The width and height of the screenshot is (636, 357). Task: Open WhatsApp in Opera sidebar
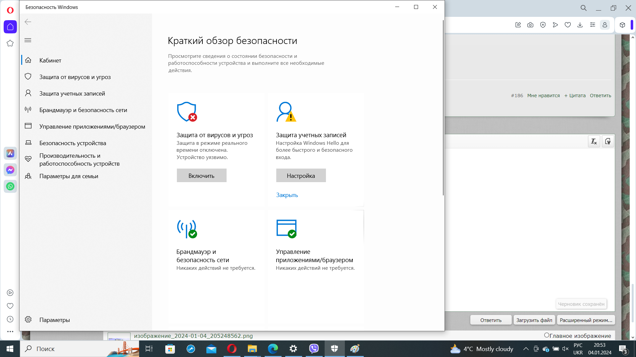(x=10, y=186)
